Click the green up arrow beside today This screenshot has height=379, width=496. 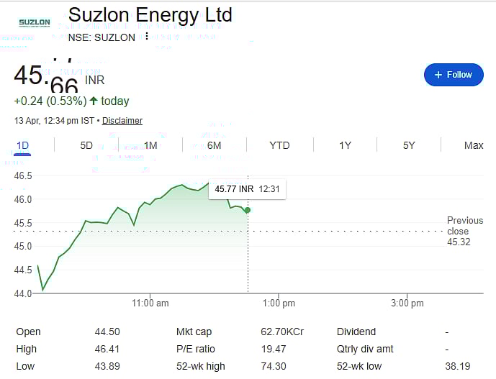coord(94,101)
